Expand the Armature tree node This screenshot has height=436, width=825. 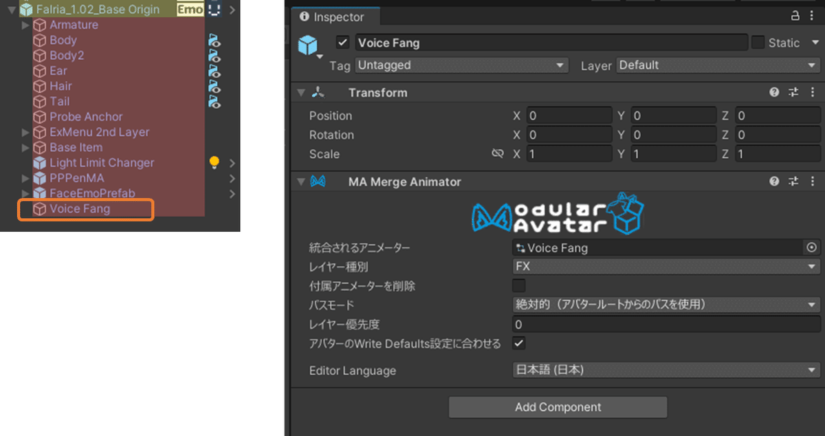coord(25,25)
